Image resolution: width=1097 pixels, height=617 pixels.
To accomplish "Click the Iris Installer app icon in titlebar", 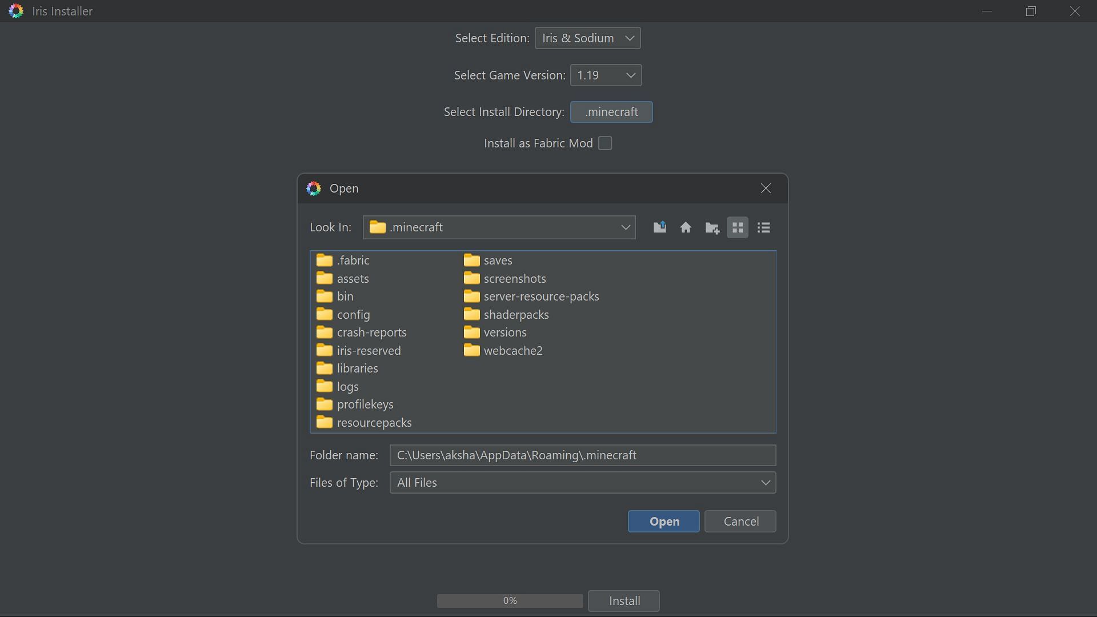I will click(15, 10).
